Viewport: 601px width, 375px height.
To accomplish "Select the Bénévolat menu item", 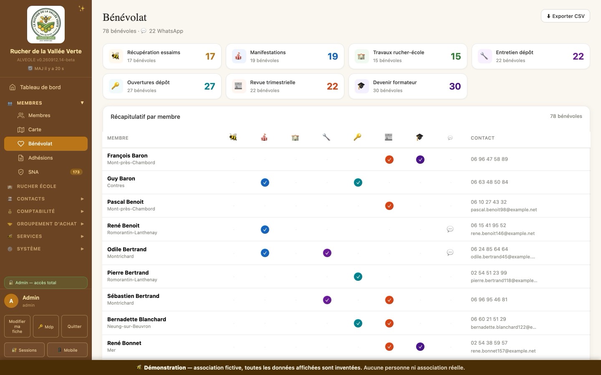I will click(46, 144).
